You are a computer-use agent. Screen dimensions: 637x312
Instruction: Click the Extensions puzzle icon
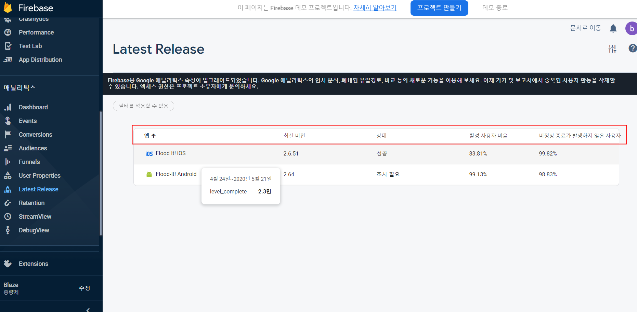click(x=8, y=264)
